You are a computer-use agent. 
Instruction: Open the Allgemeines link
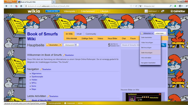[x=36, y=73]
